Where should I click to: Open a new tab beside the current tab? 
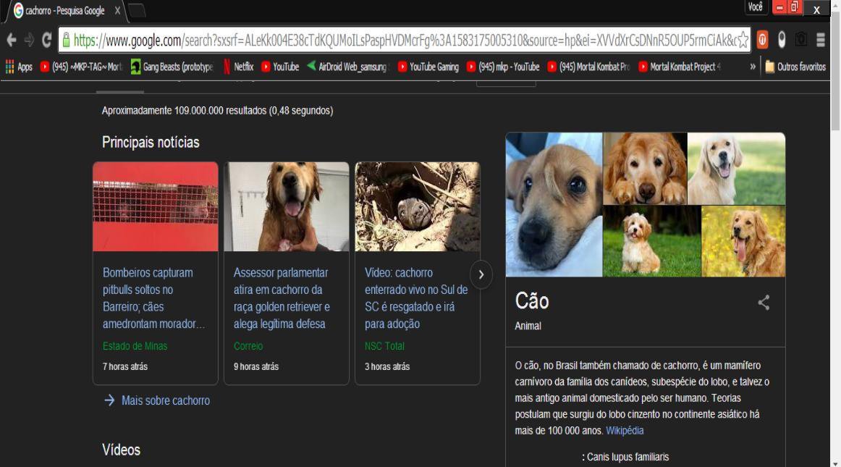click(138, 10)
